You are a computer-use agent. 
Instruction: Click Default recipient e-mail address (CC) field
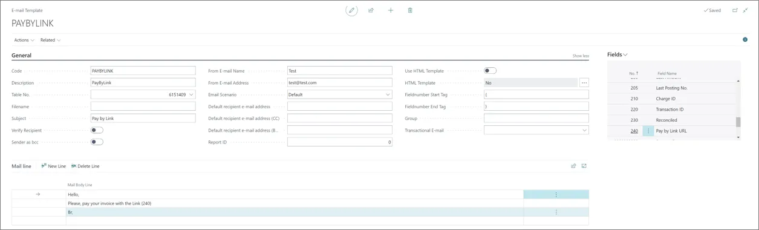[339, 119]
